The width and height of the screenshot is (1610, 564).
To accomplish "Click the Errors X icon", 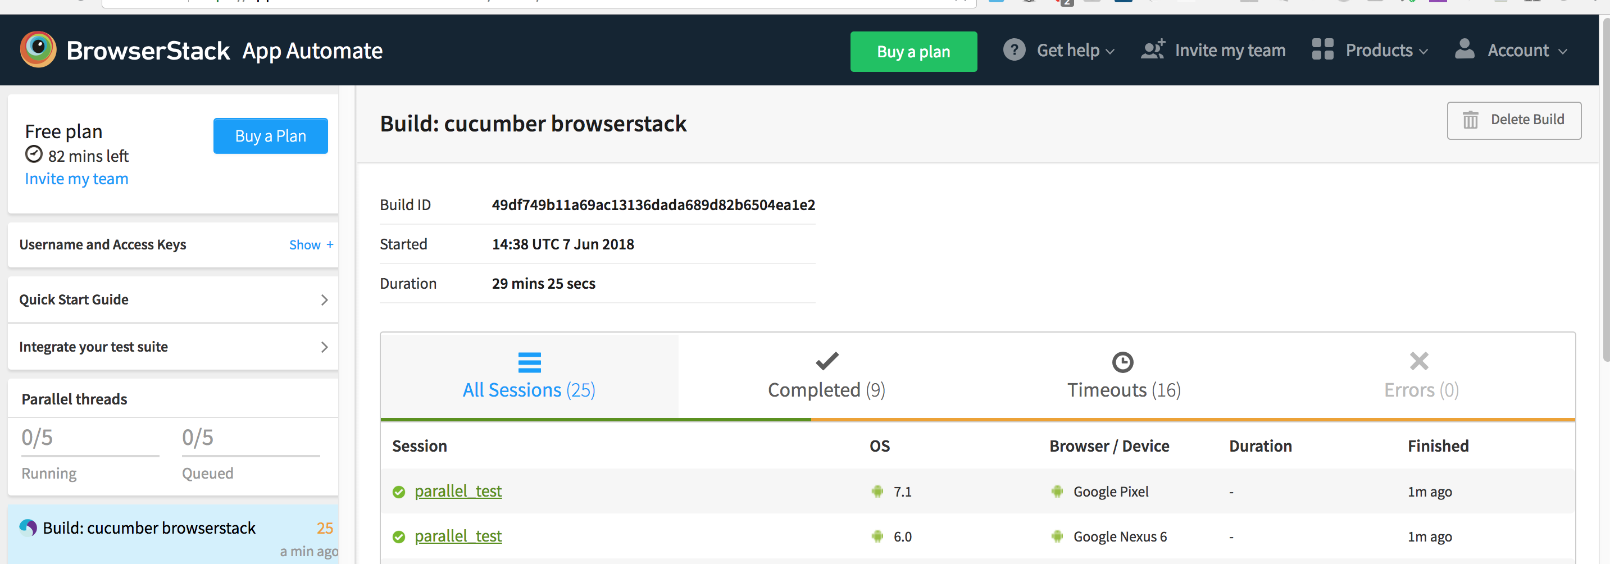I will (1419, 361).
